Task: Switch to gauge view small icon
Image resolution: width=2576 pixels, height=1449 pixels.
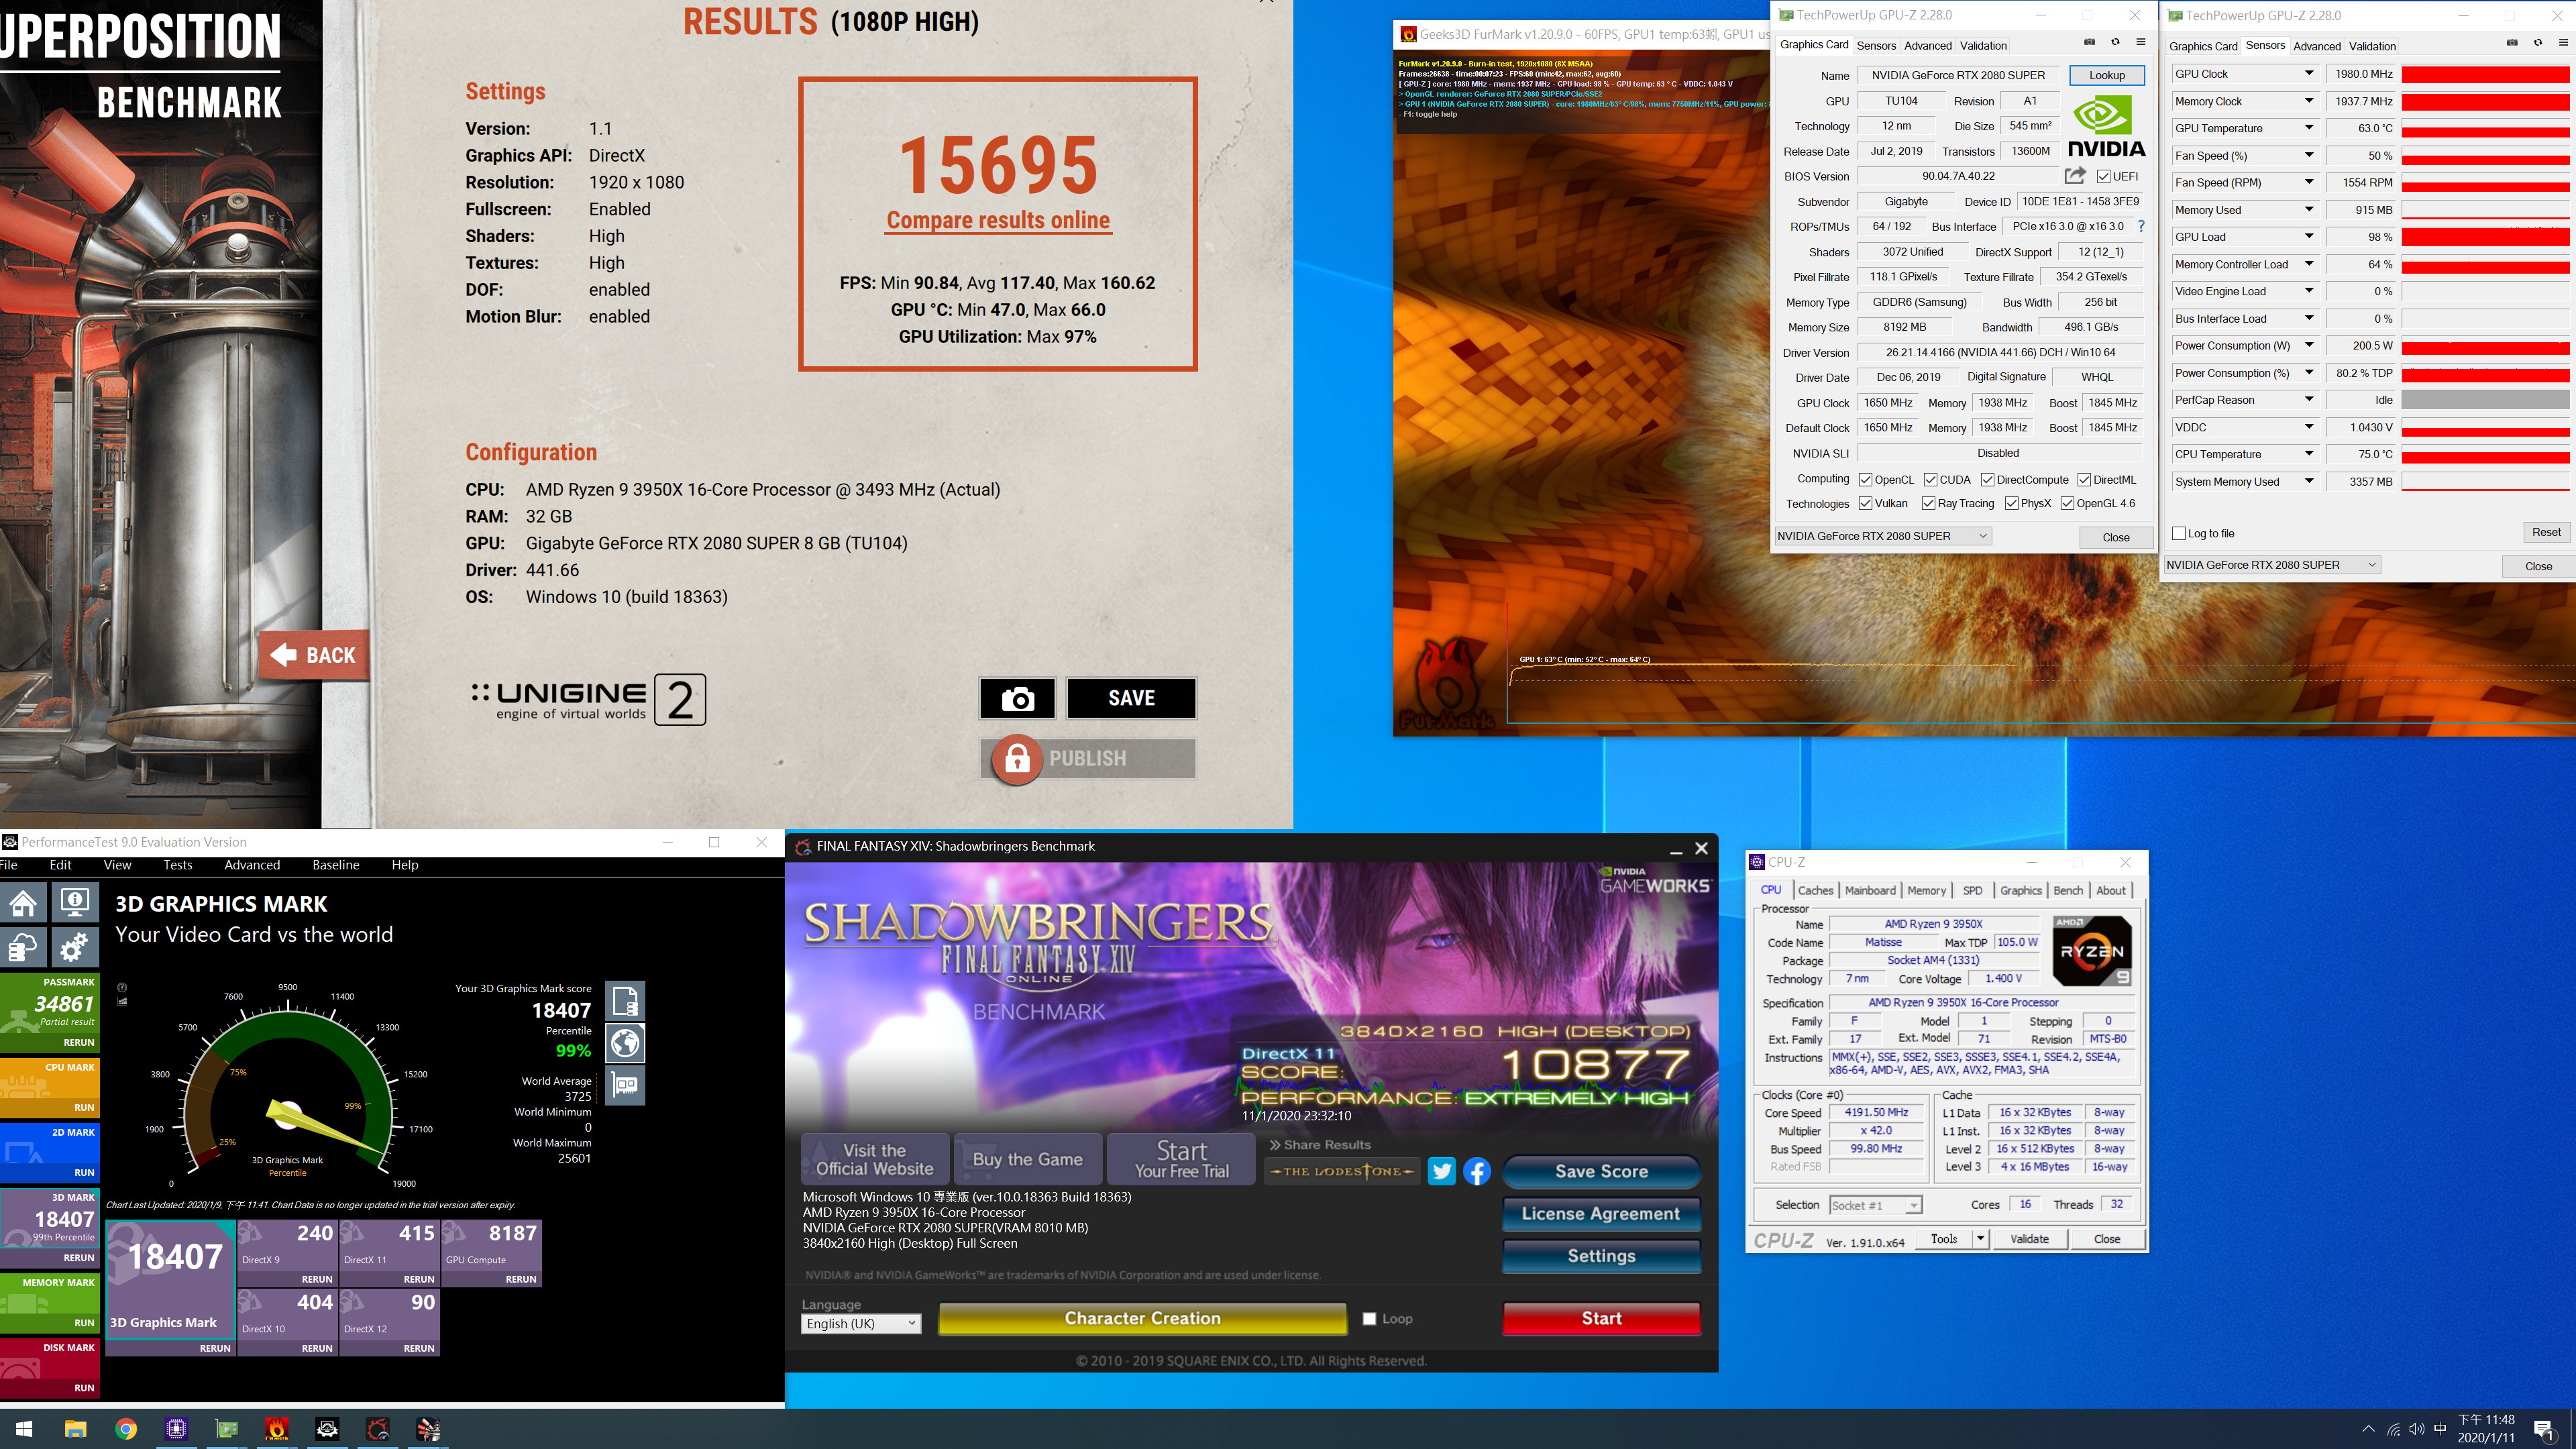Action: click(x=122, y=987)
